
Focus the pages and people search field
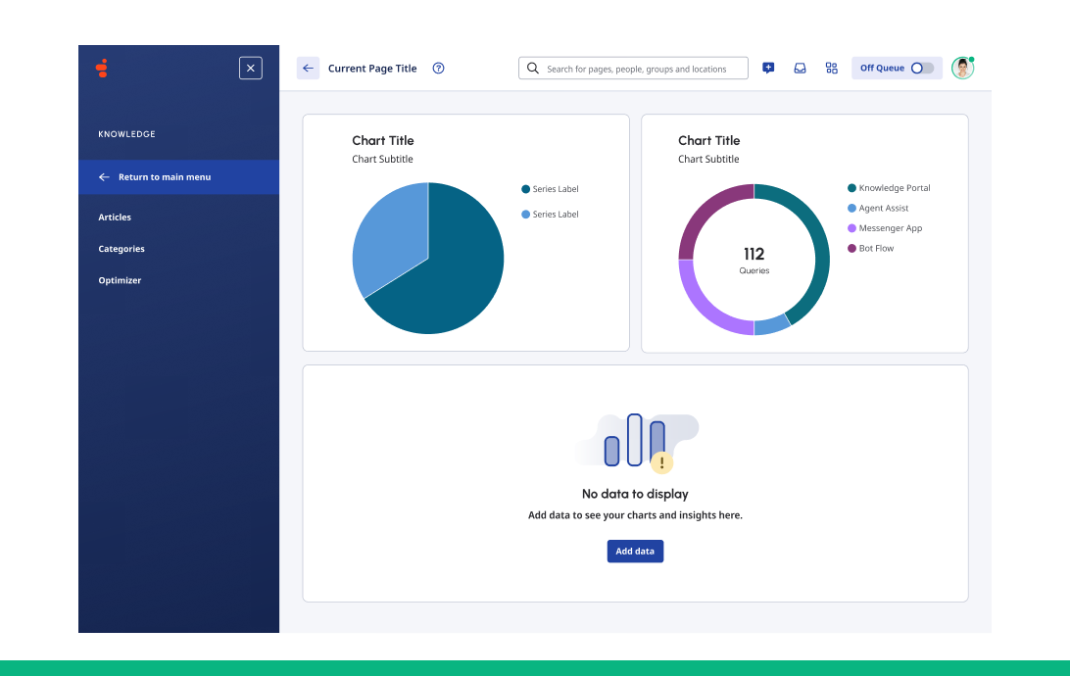tap(642, 69)
